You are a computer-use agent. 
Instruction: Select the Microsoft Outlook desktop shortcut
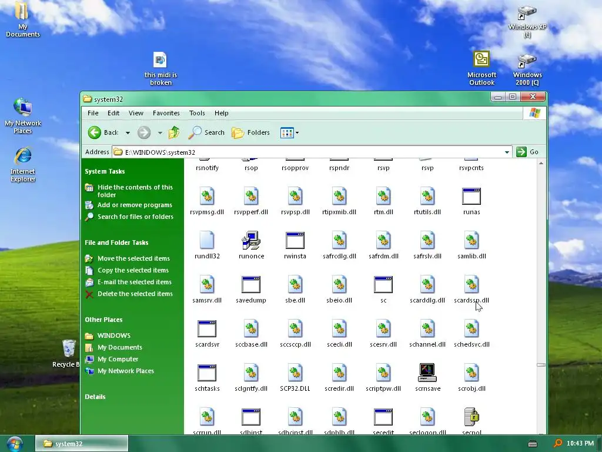coord(481,68)
